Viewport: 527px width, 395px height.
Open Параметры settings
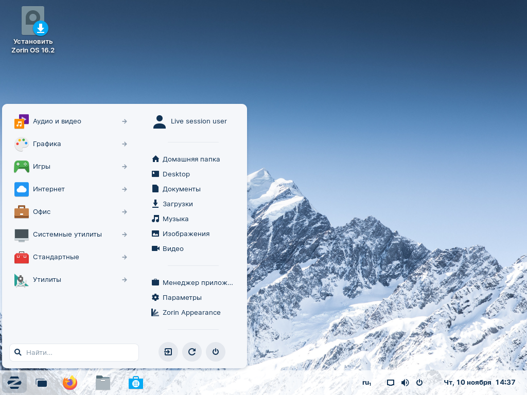(182, 298)
